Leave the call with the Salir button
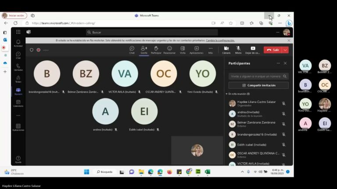The height and width of the screenshot is (189, 337). coord(273,50)
